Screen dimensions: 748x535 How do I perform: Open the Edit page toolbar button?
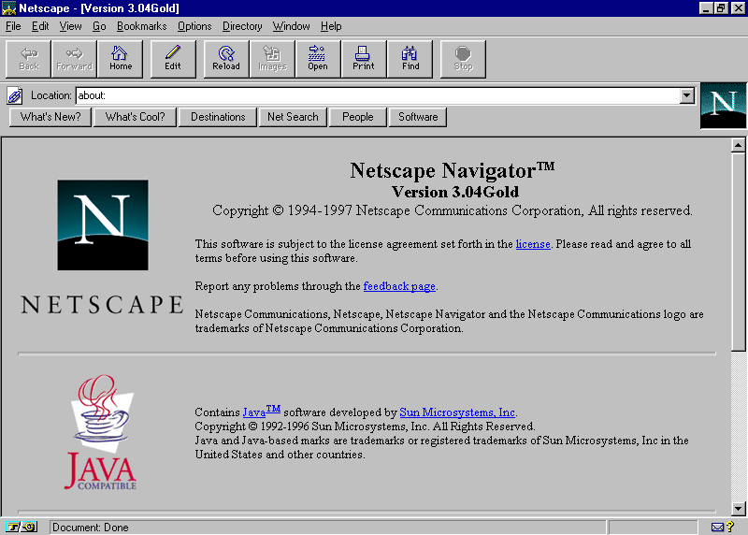point(173,58)
